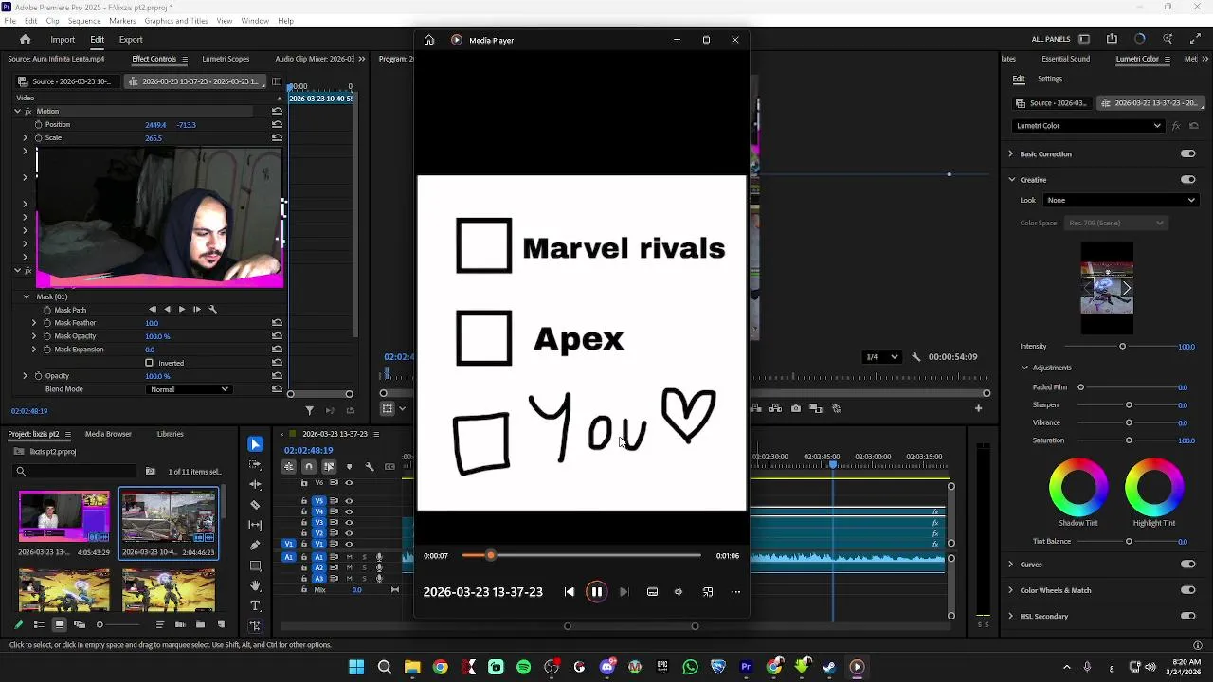Image resolution: width=1213 pixels, height=682 pixels.
Task: Open Blend Mode dropdown set to Normal
Action: [189, 389]
